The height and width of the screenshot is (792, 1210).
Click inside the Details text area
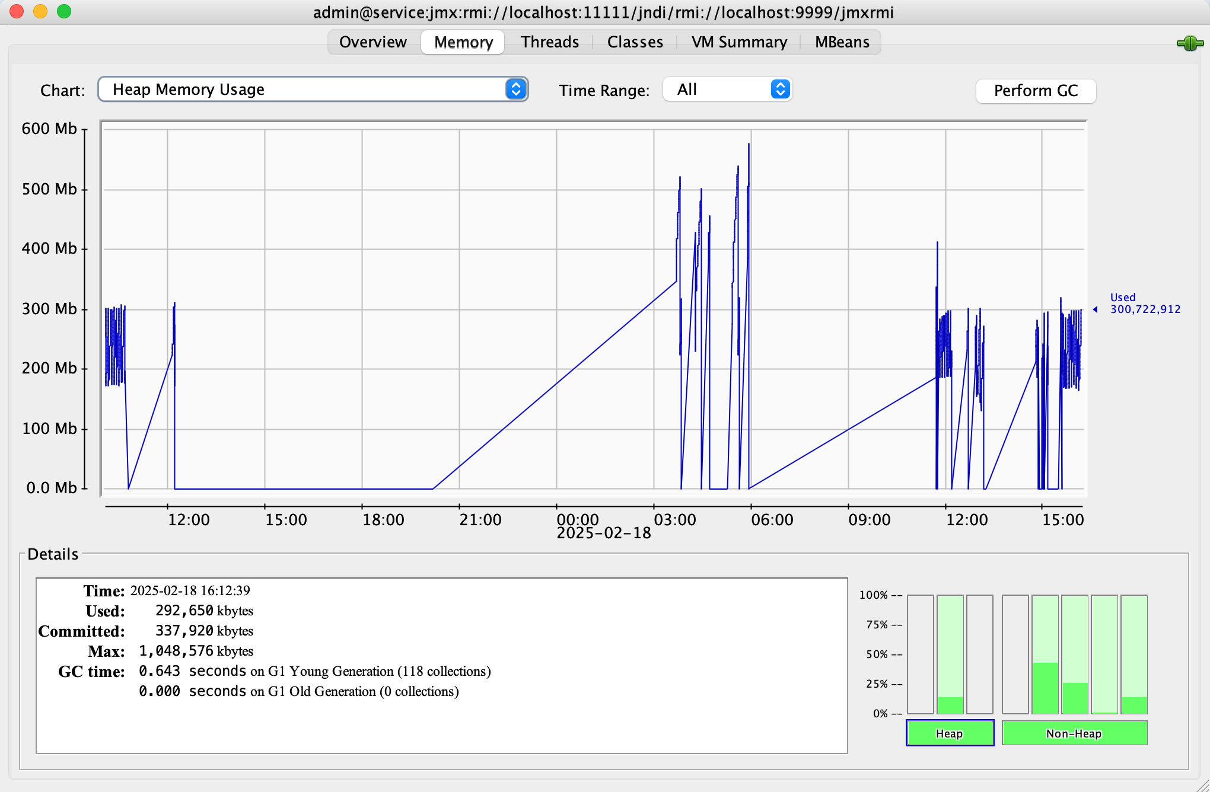pyautogui.click(x=441, y=666)
